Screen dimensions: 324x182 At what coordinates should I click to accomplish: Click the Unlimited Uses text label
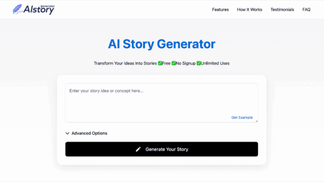point(215,63)
